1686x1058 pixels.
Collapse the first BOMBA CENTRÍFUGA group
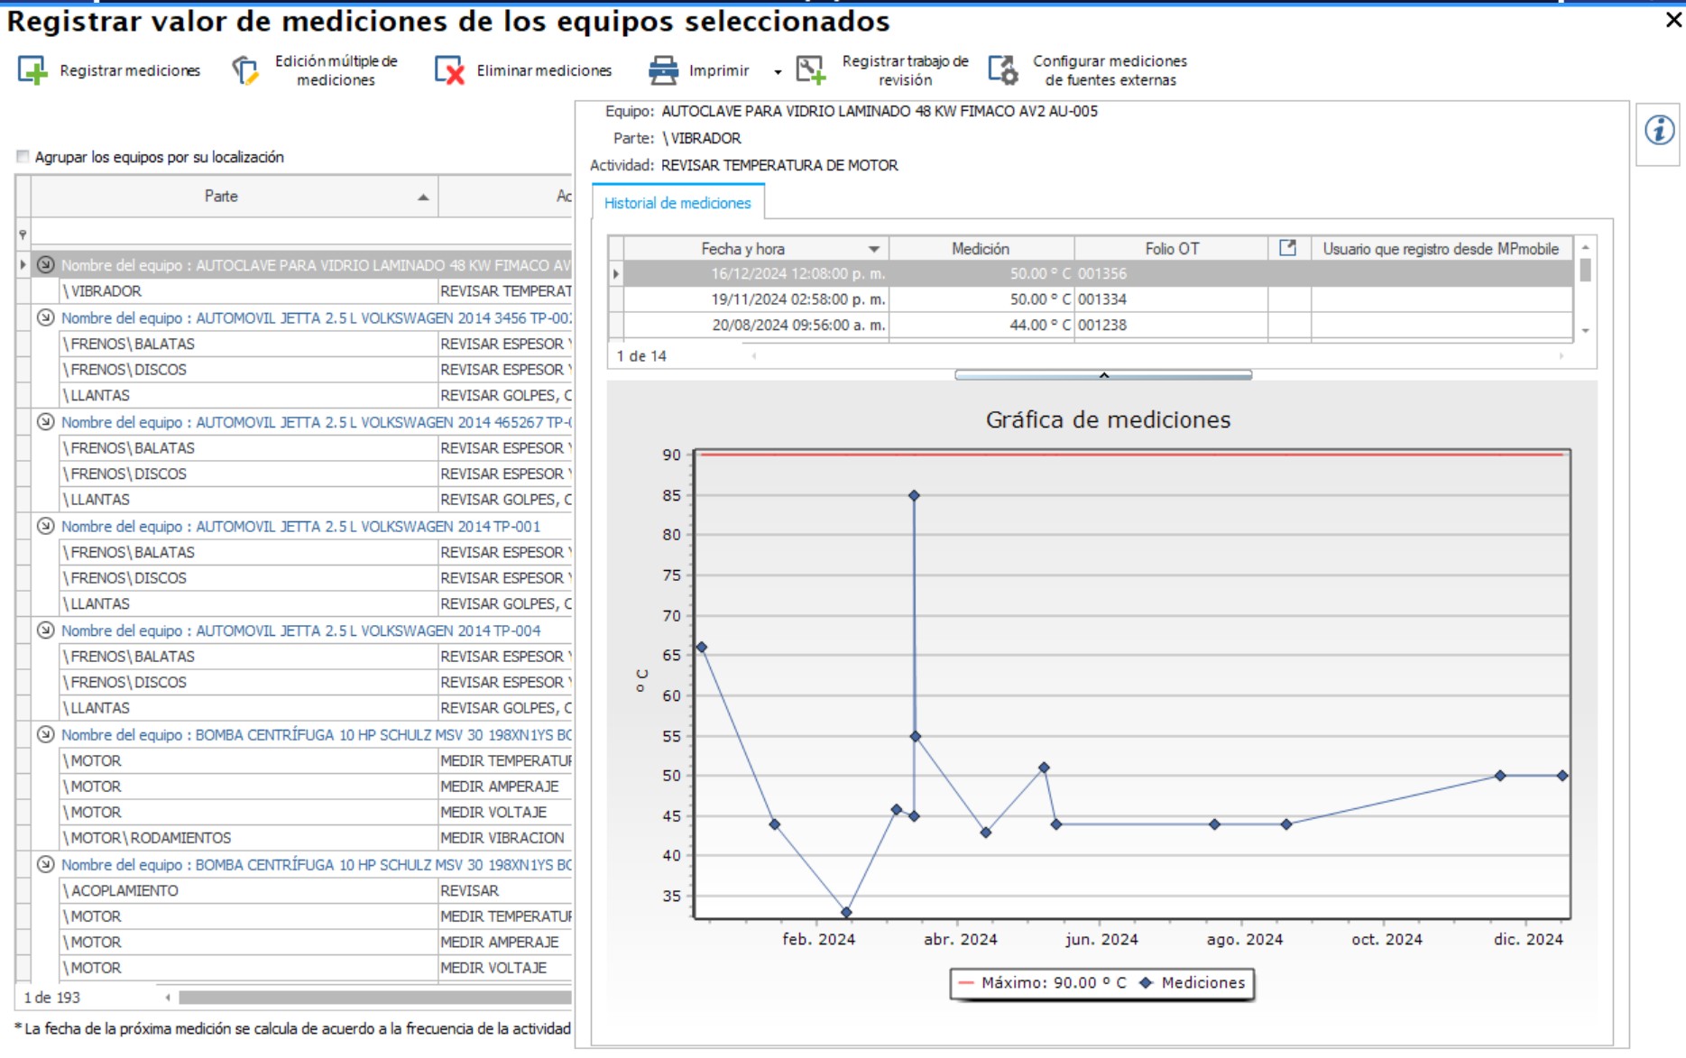point(46,734)
